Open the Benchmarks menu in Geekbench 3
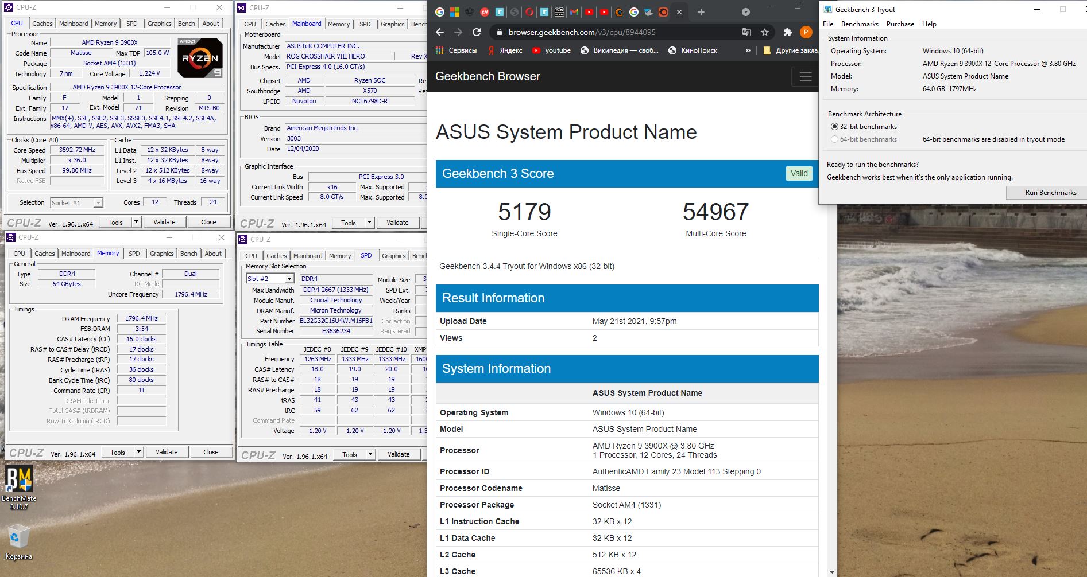Image resolution: width=1087 pixels, height=577 pixels. click(860, 24)
